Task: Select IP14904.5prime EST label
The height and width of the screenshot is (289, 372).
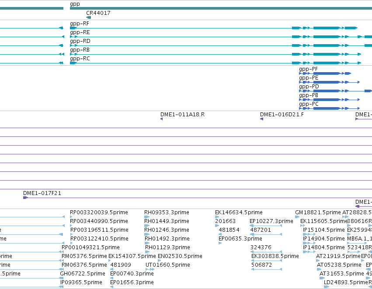Action: coord(324,239)
